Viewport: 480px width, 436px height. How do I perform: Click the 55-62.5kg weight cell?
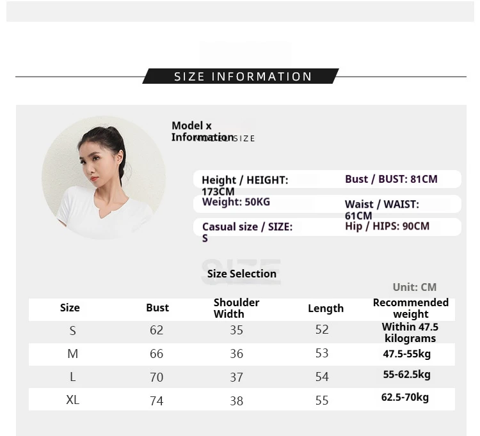pyautogui.click(x=407, y=374)
